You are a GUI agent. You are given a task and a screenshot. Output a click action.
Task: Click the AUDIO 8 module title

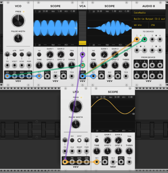[x=149, y=6]
